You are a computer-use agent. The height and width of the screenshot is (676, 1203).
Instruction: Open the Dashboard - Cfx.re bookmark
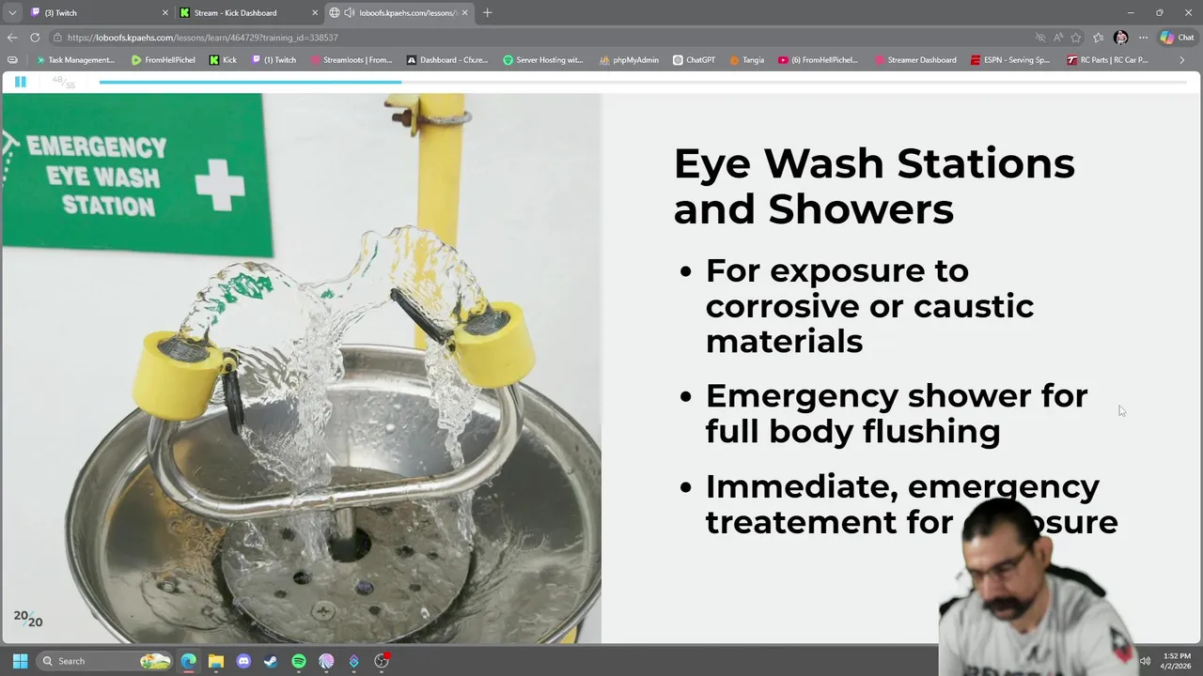(447, 60)
